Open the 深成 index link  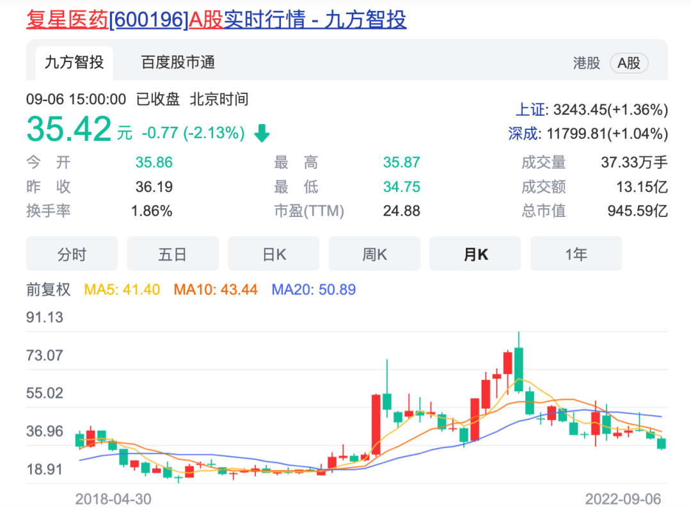(x=523, y=134)
